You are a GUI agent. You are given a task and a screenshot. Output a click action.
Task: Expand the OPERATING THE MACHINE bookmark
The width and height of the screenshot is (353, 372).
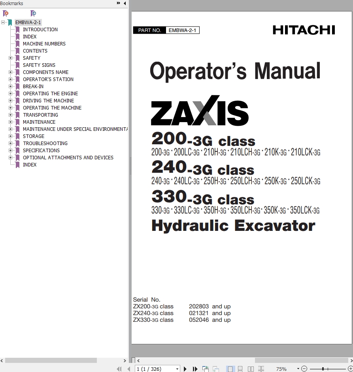pyautogui.click(x=10, y=108)
